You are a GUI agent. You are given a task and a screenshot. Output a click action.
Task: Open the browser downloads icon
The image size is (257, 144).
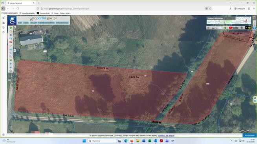[x=230, y=9]
